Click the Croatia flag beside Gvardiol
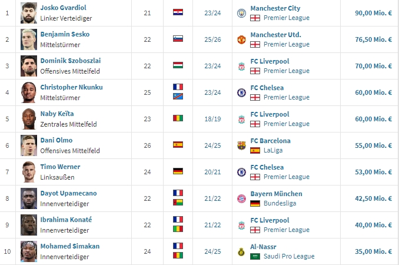This screenshot has height=265, width=399. pyautogui.click(x=178, y=13)
